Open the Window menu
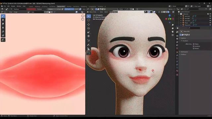Image resolution: width=212 pixels, height=119 pixels. [x=19, y=6]
